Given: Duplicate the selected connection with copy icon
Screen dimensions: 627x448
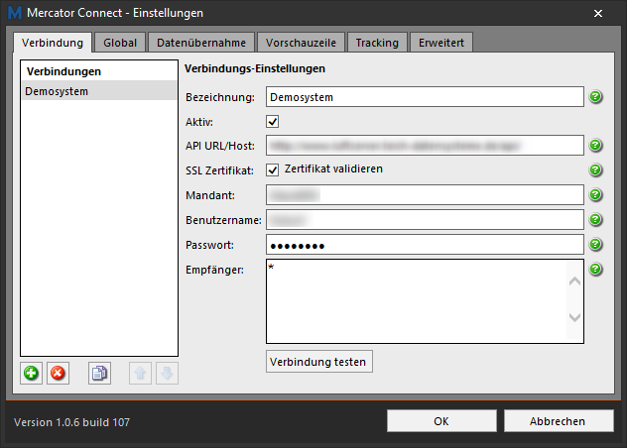Looking at the screenshot, I should (x=99, y=374).
